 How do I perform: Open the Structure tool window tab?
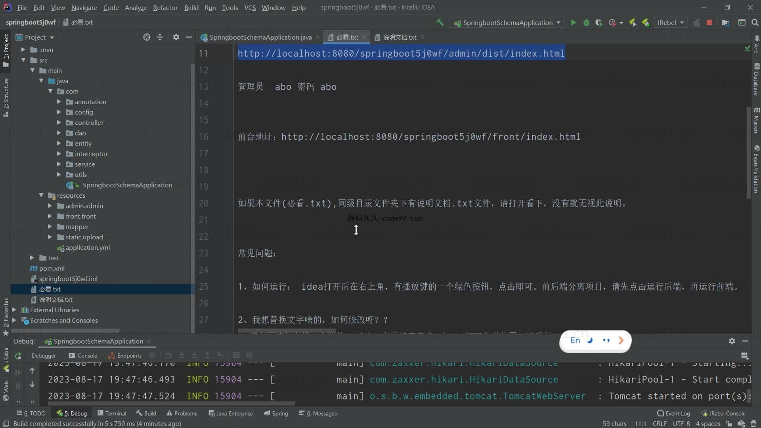pos(6,97)
